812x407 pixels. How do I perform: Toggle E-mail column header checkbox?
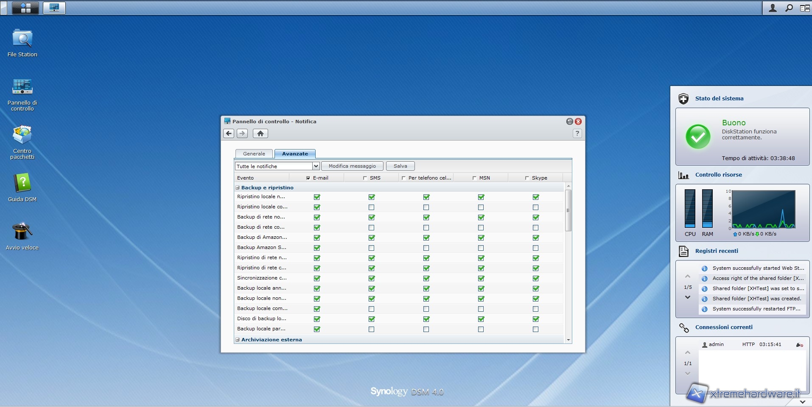[308, 178]
